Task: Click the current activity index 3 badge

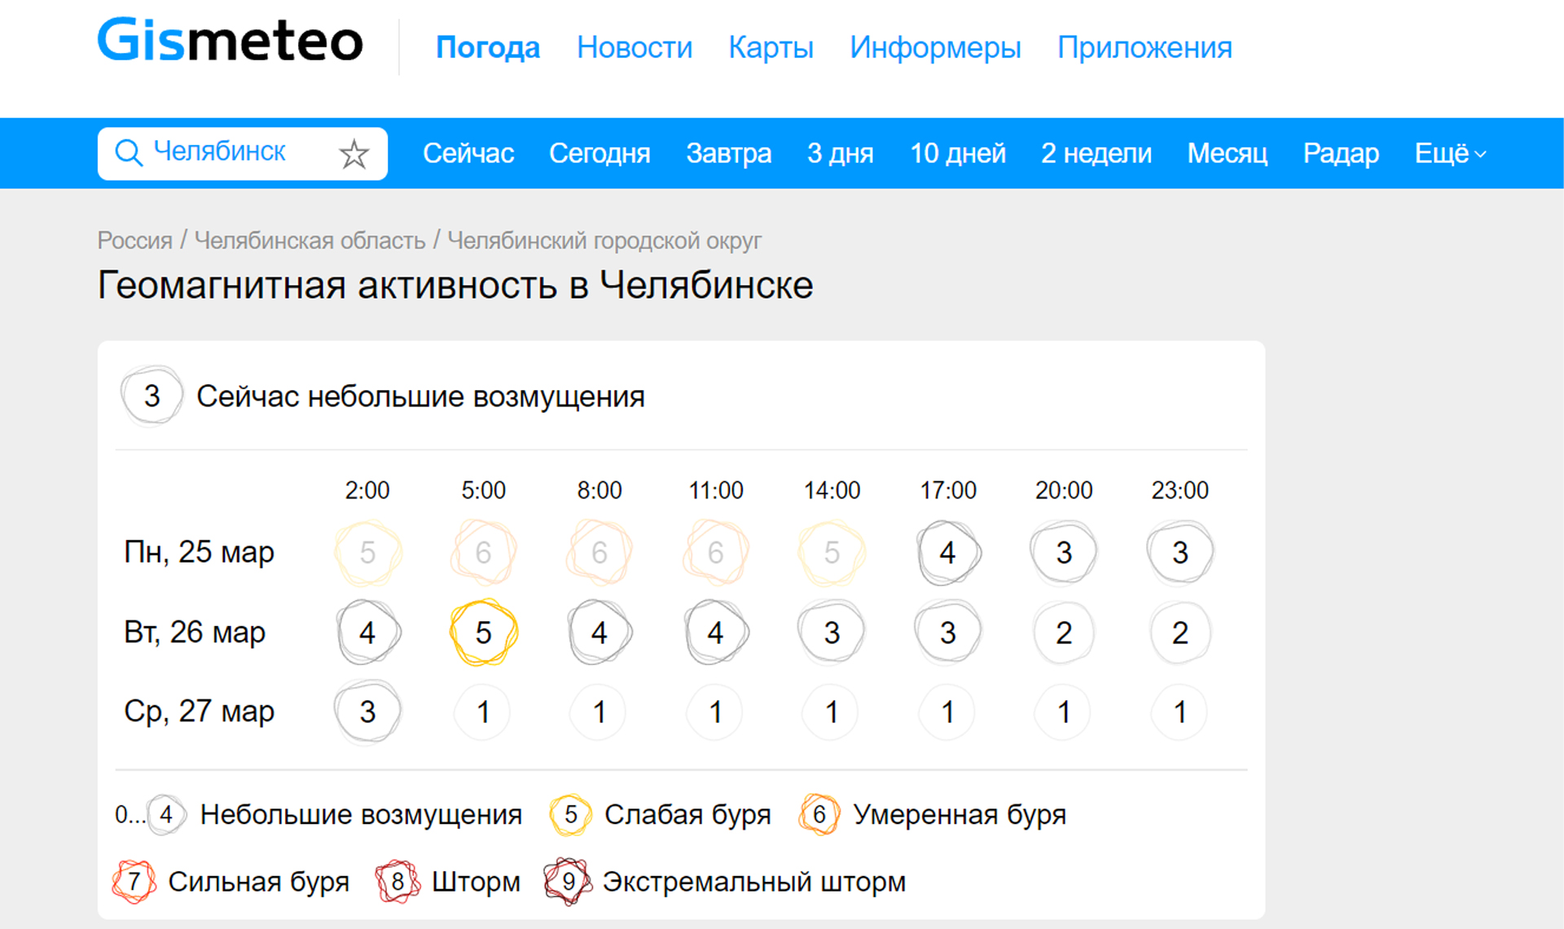Action: [152, 396]
